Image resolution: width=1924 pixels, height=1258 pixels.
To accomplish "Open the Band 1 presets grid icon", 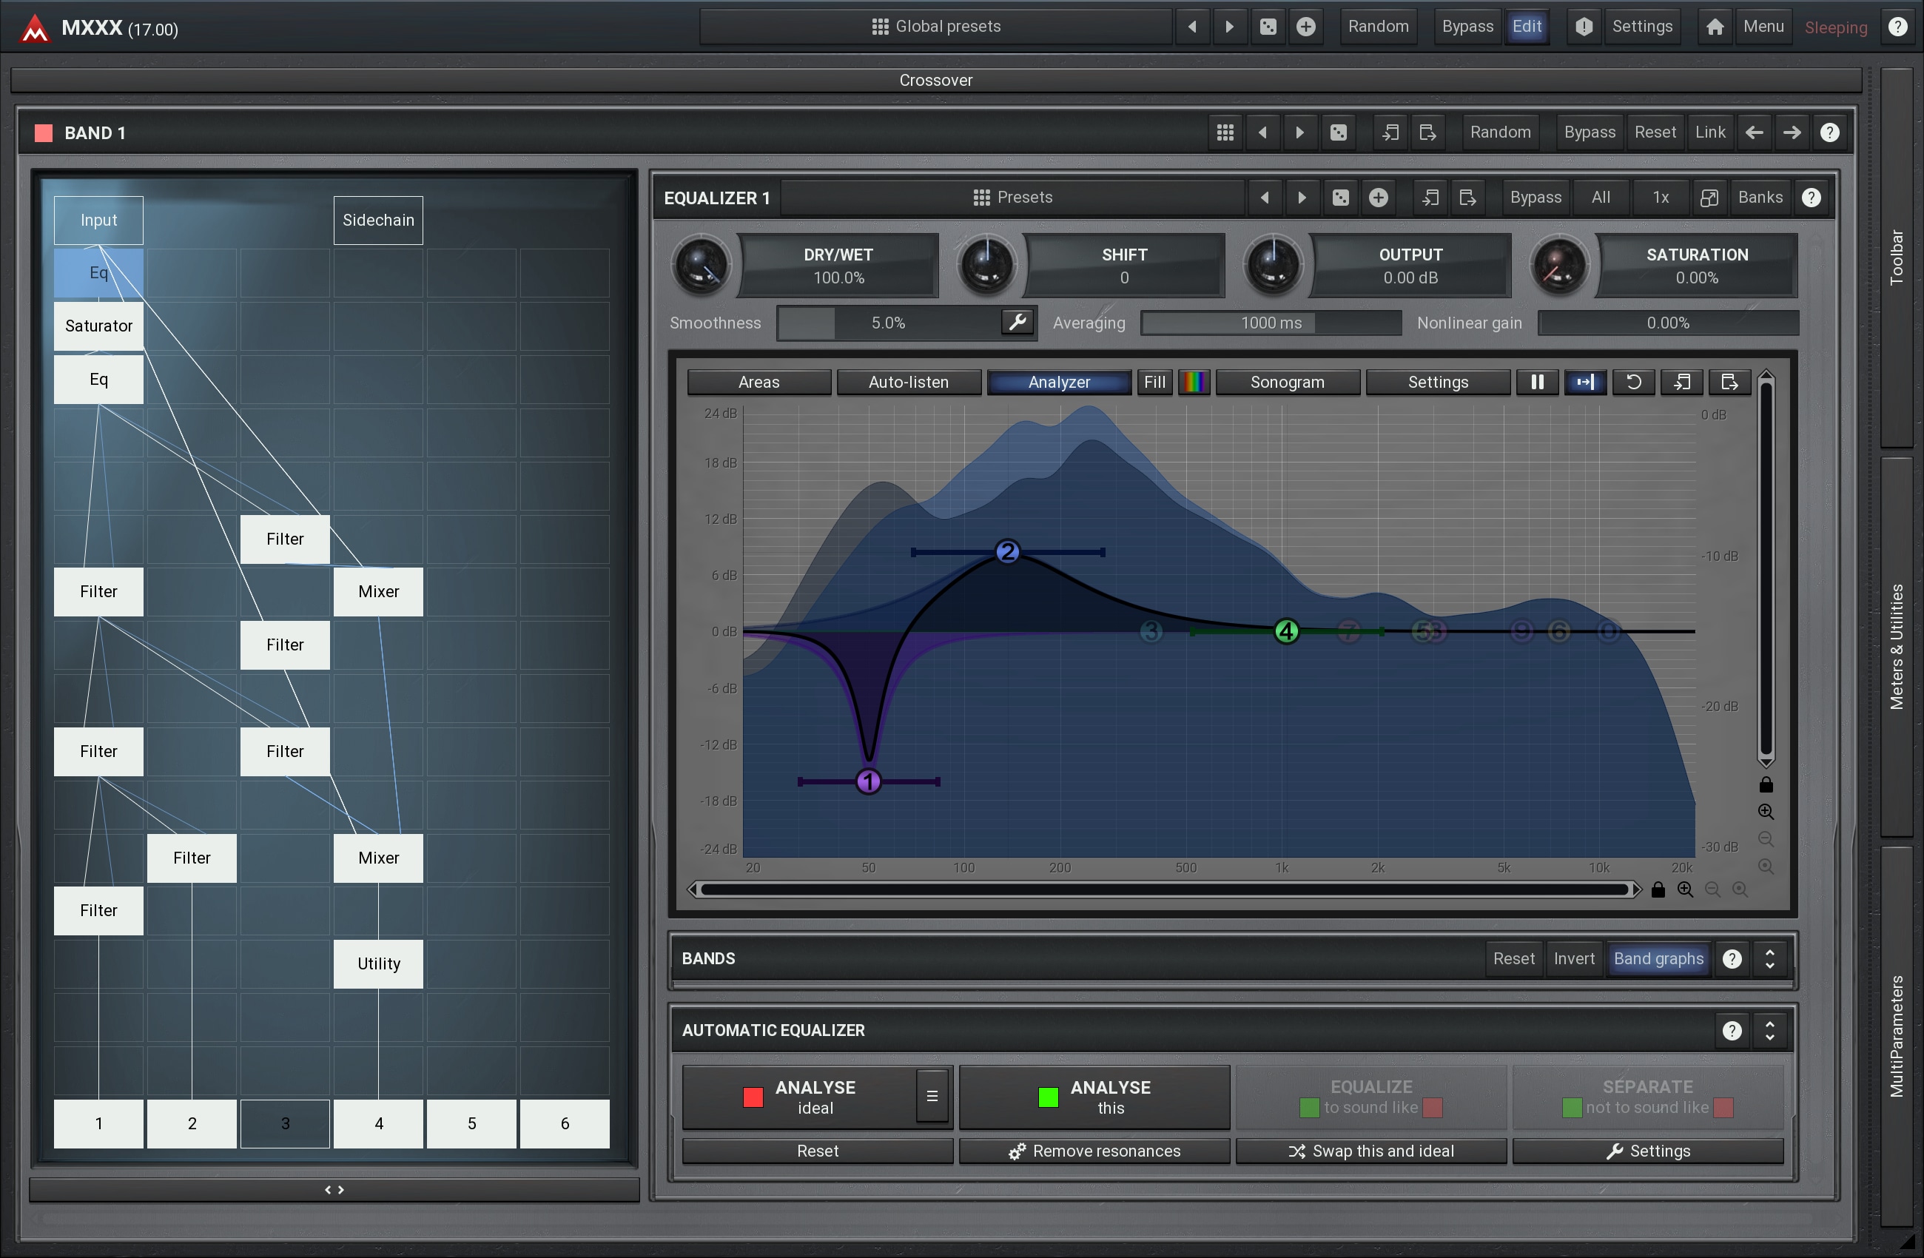I will (1225, 132).
